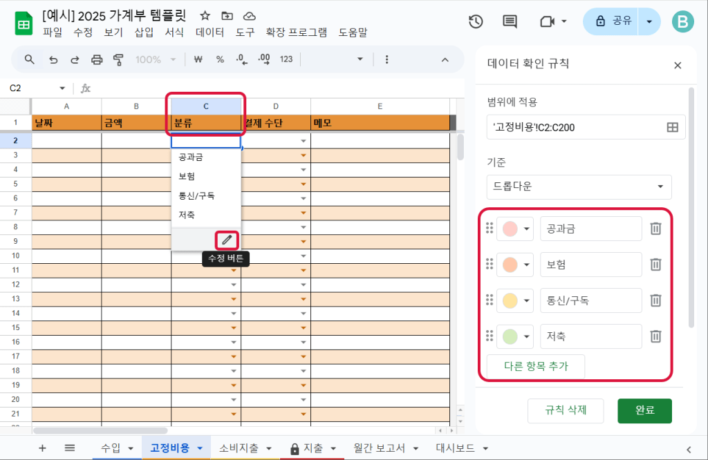Select 통신/구독 from the dropdown list

tap(196, 195)
